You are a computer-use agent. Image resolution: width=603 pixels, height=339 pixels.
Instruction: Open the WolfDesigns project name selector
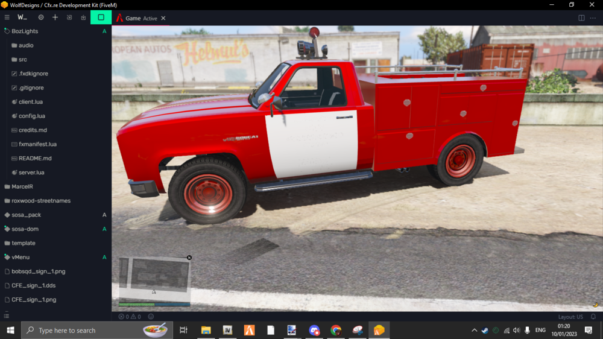(22, 17)
